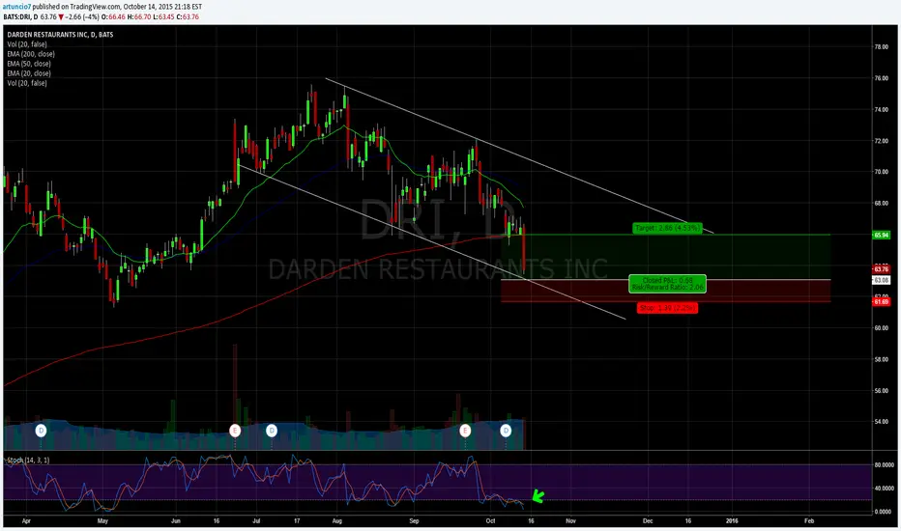
Task: Click the Jun label on time axis
Action: 175,521
